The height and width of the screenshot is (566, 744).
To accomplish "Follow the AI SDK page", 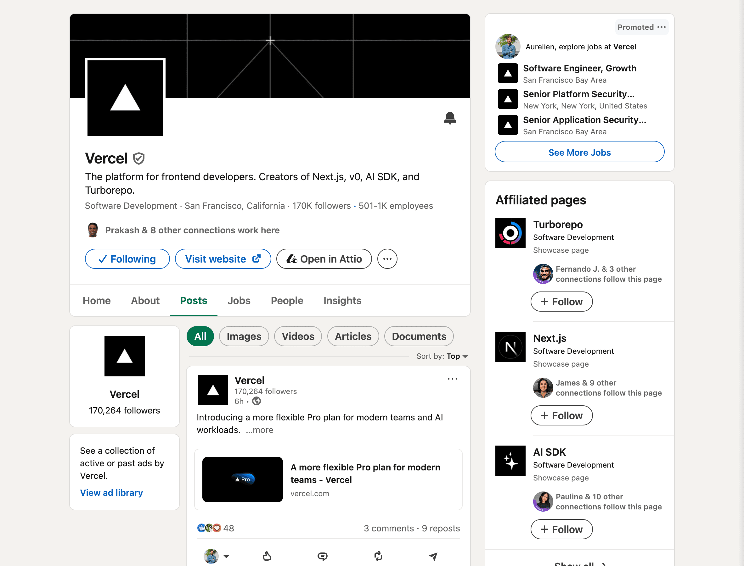I will click(x=562, y=529).
